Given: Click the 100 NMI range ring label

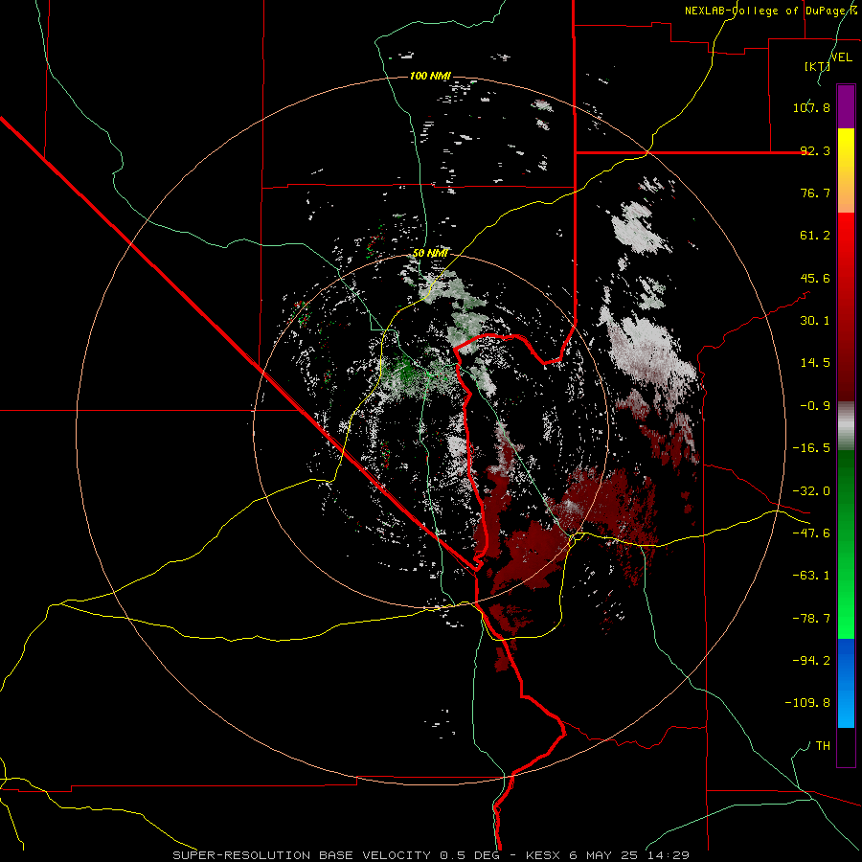Looking at the screenshot, I should coord(430,76).
